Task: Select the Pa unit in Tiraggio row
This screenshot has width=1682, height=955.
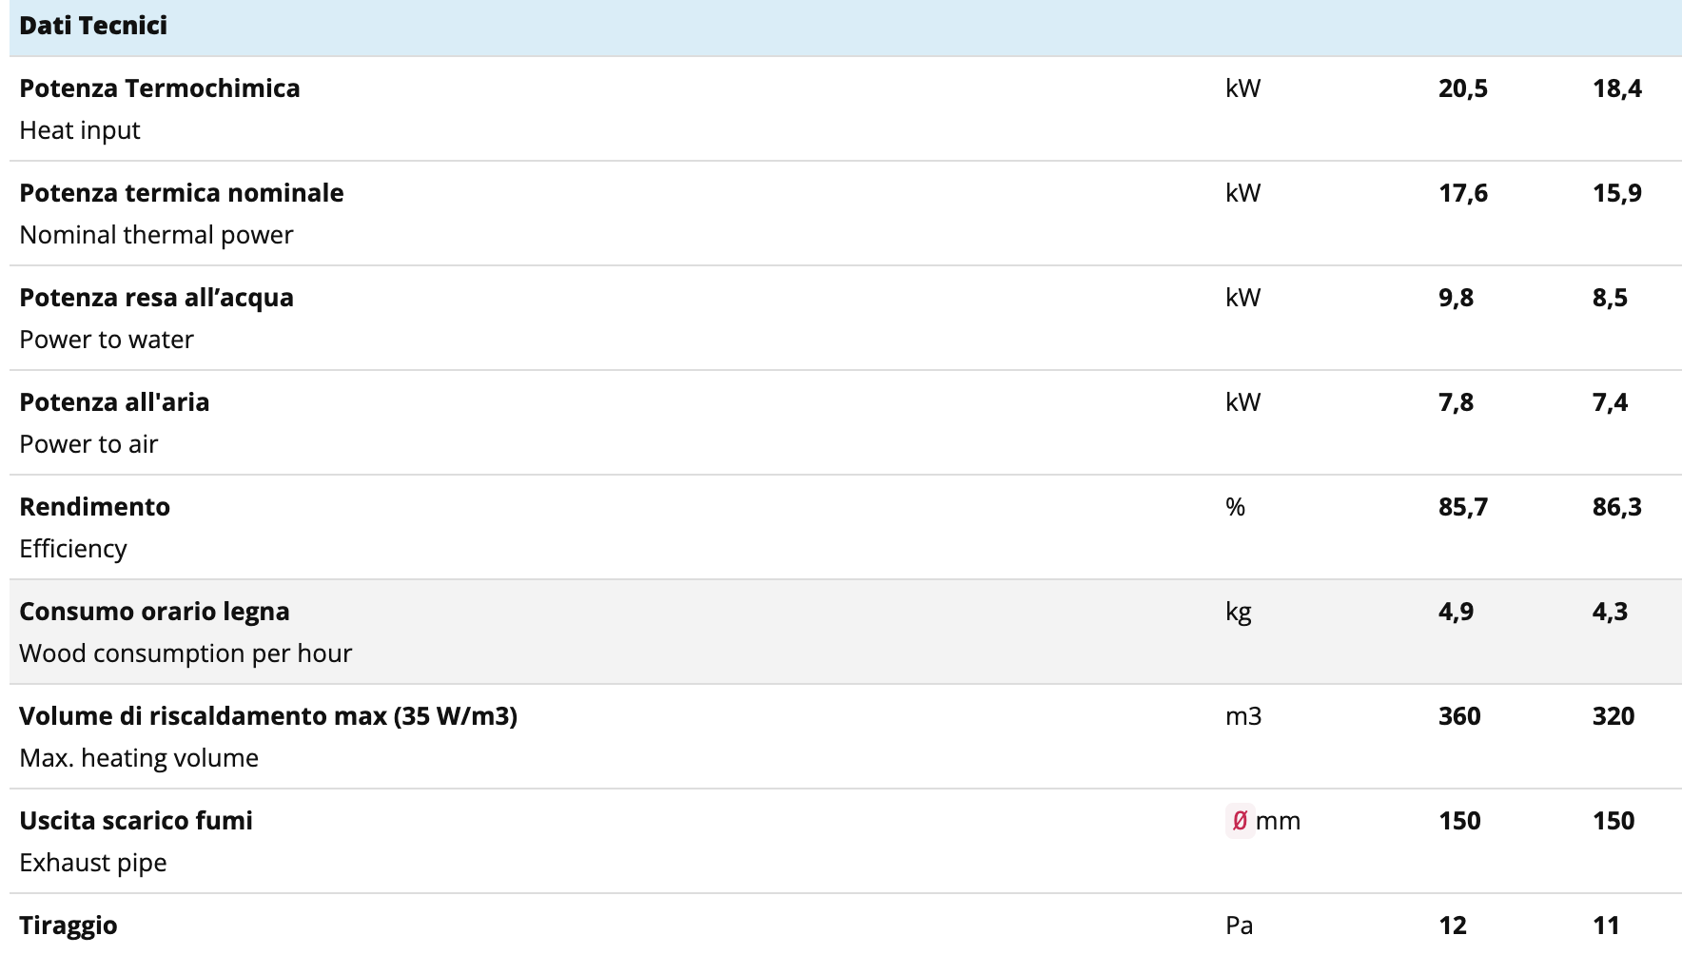Action: pyautogui.click(x=1240, y=926)
